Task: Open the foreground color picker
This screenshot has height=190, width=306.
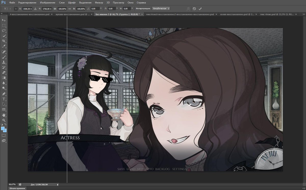Action: 3,128
